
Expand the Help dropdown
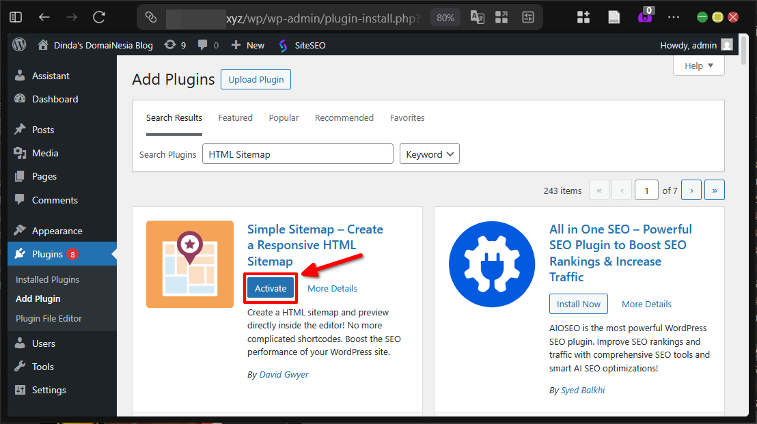coord(698,66)
